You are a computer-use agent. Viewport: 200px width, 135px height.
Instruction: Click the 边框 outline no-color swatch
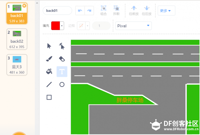coord(81,26)
